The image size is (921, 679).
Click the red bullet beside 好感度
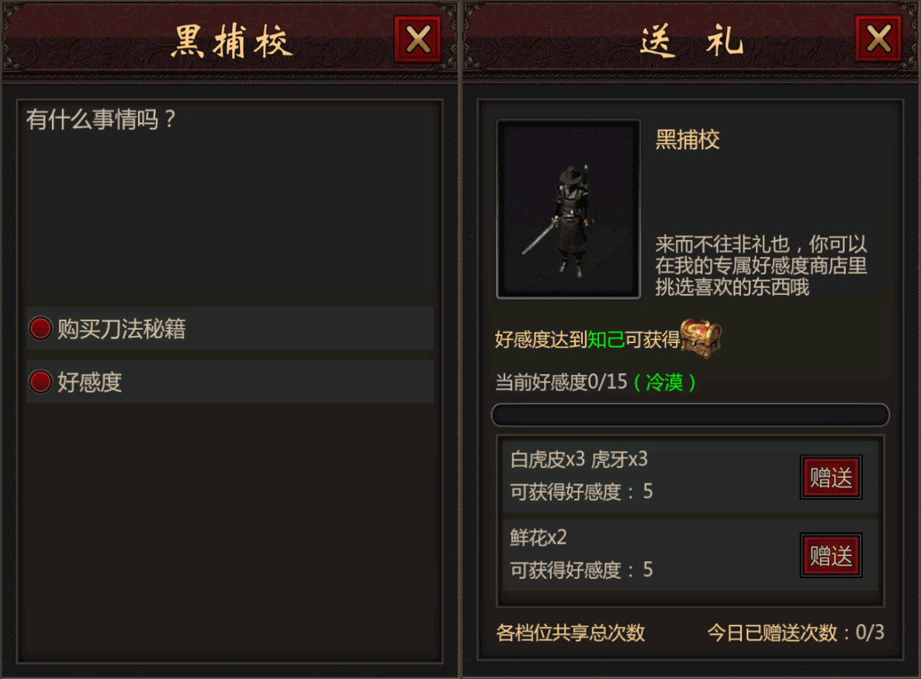(40, 382)
